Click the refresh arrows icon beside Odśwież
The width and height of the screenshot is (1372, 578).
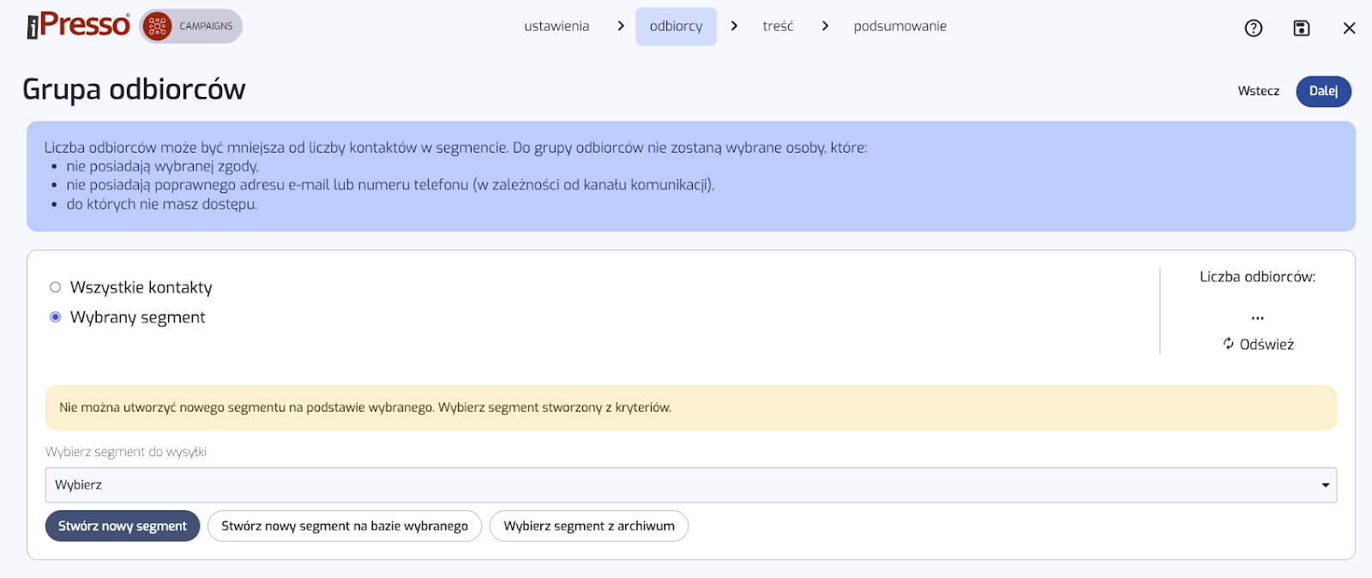[x=1228, y=344]
